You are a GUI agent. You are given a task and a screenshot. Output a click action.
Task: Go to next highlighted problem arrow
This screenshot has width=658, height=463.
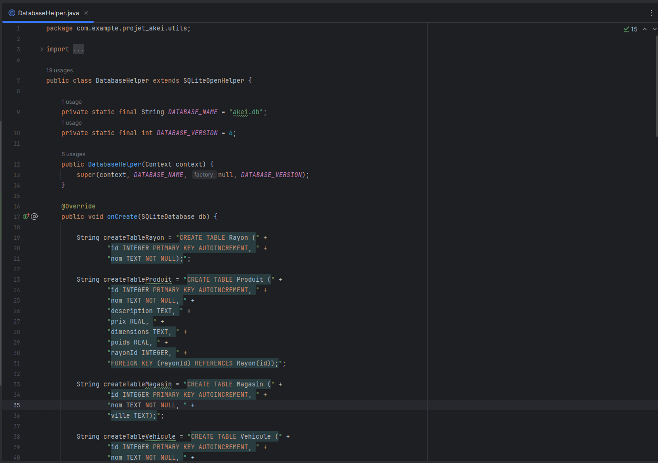[655, 29]
